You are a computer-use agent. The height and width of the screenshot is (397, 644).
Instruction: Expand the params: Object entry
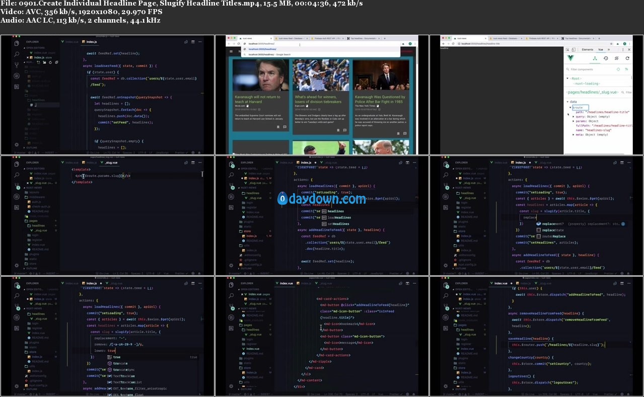574,121
